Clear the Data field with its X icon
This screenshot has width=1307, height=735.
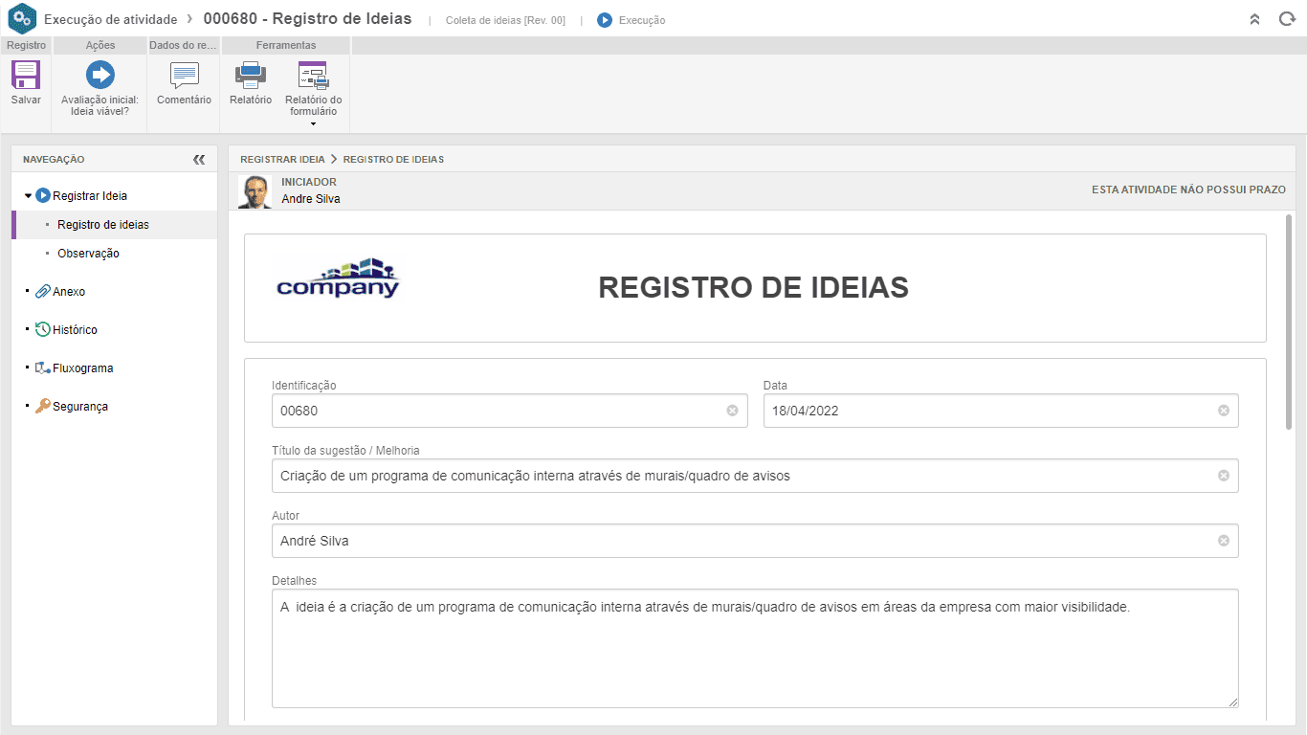coord(1223,411)
